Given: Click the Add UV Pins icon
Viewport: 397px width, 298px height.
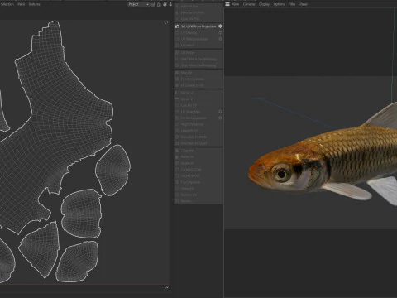Looking at the screenshot, I should click(x=177, y=6).
